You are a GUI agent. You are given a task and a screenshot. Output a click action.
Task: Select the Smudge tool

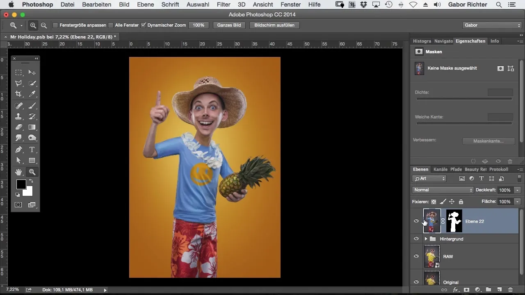click(x=18, y=138)
